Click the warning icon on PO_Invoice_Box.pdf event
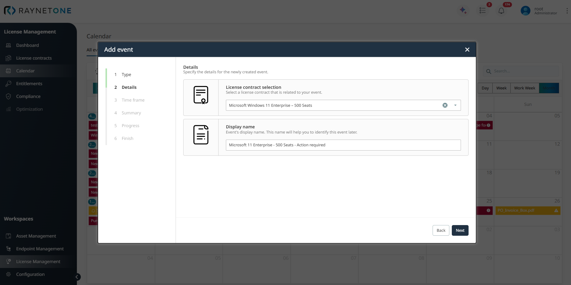The width and height of the screenshot is (571, 285). pyautogui.click(x=556, y=210)
